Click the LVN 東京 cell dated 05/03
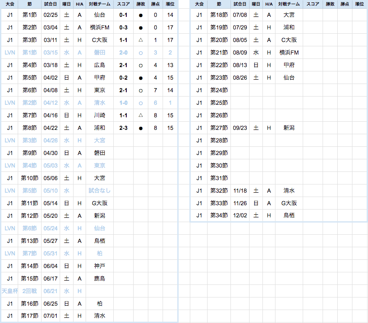 click(99, 165)
